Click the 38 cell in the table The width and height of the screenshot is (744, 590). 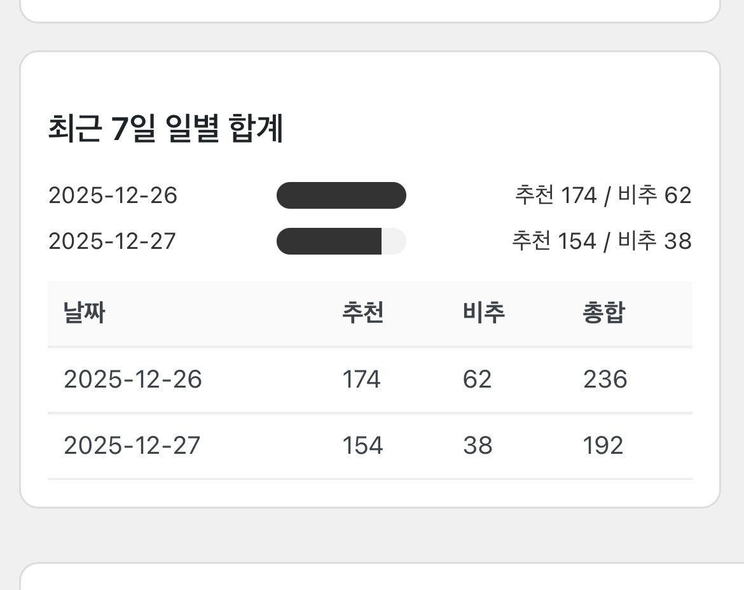[x=478, y=446]
